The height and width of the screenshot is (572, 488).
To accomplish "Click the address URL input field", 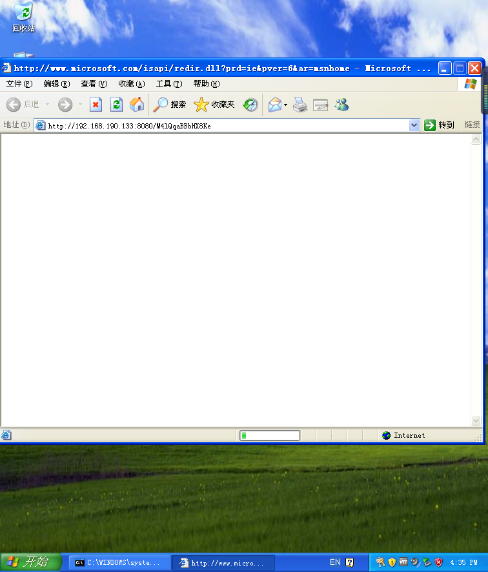I will coord(228,126).
